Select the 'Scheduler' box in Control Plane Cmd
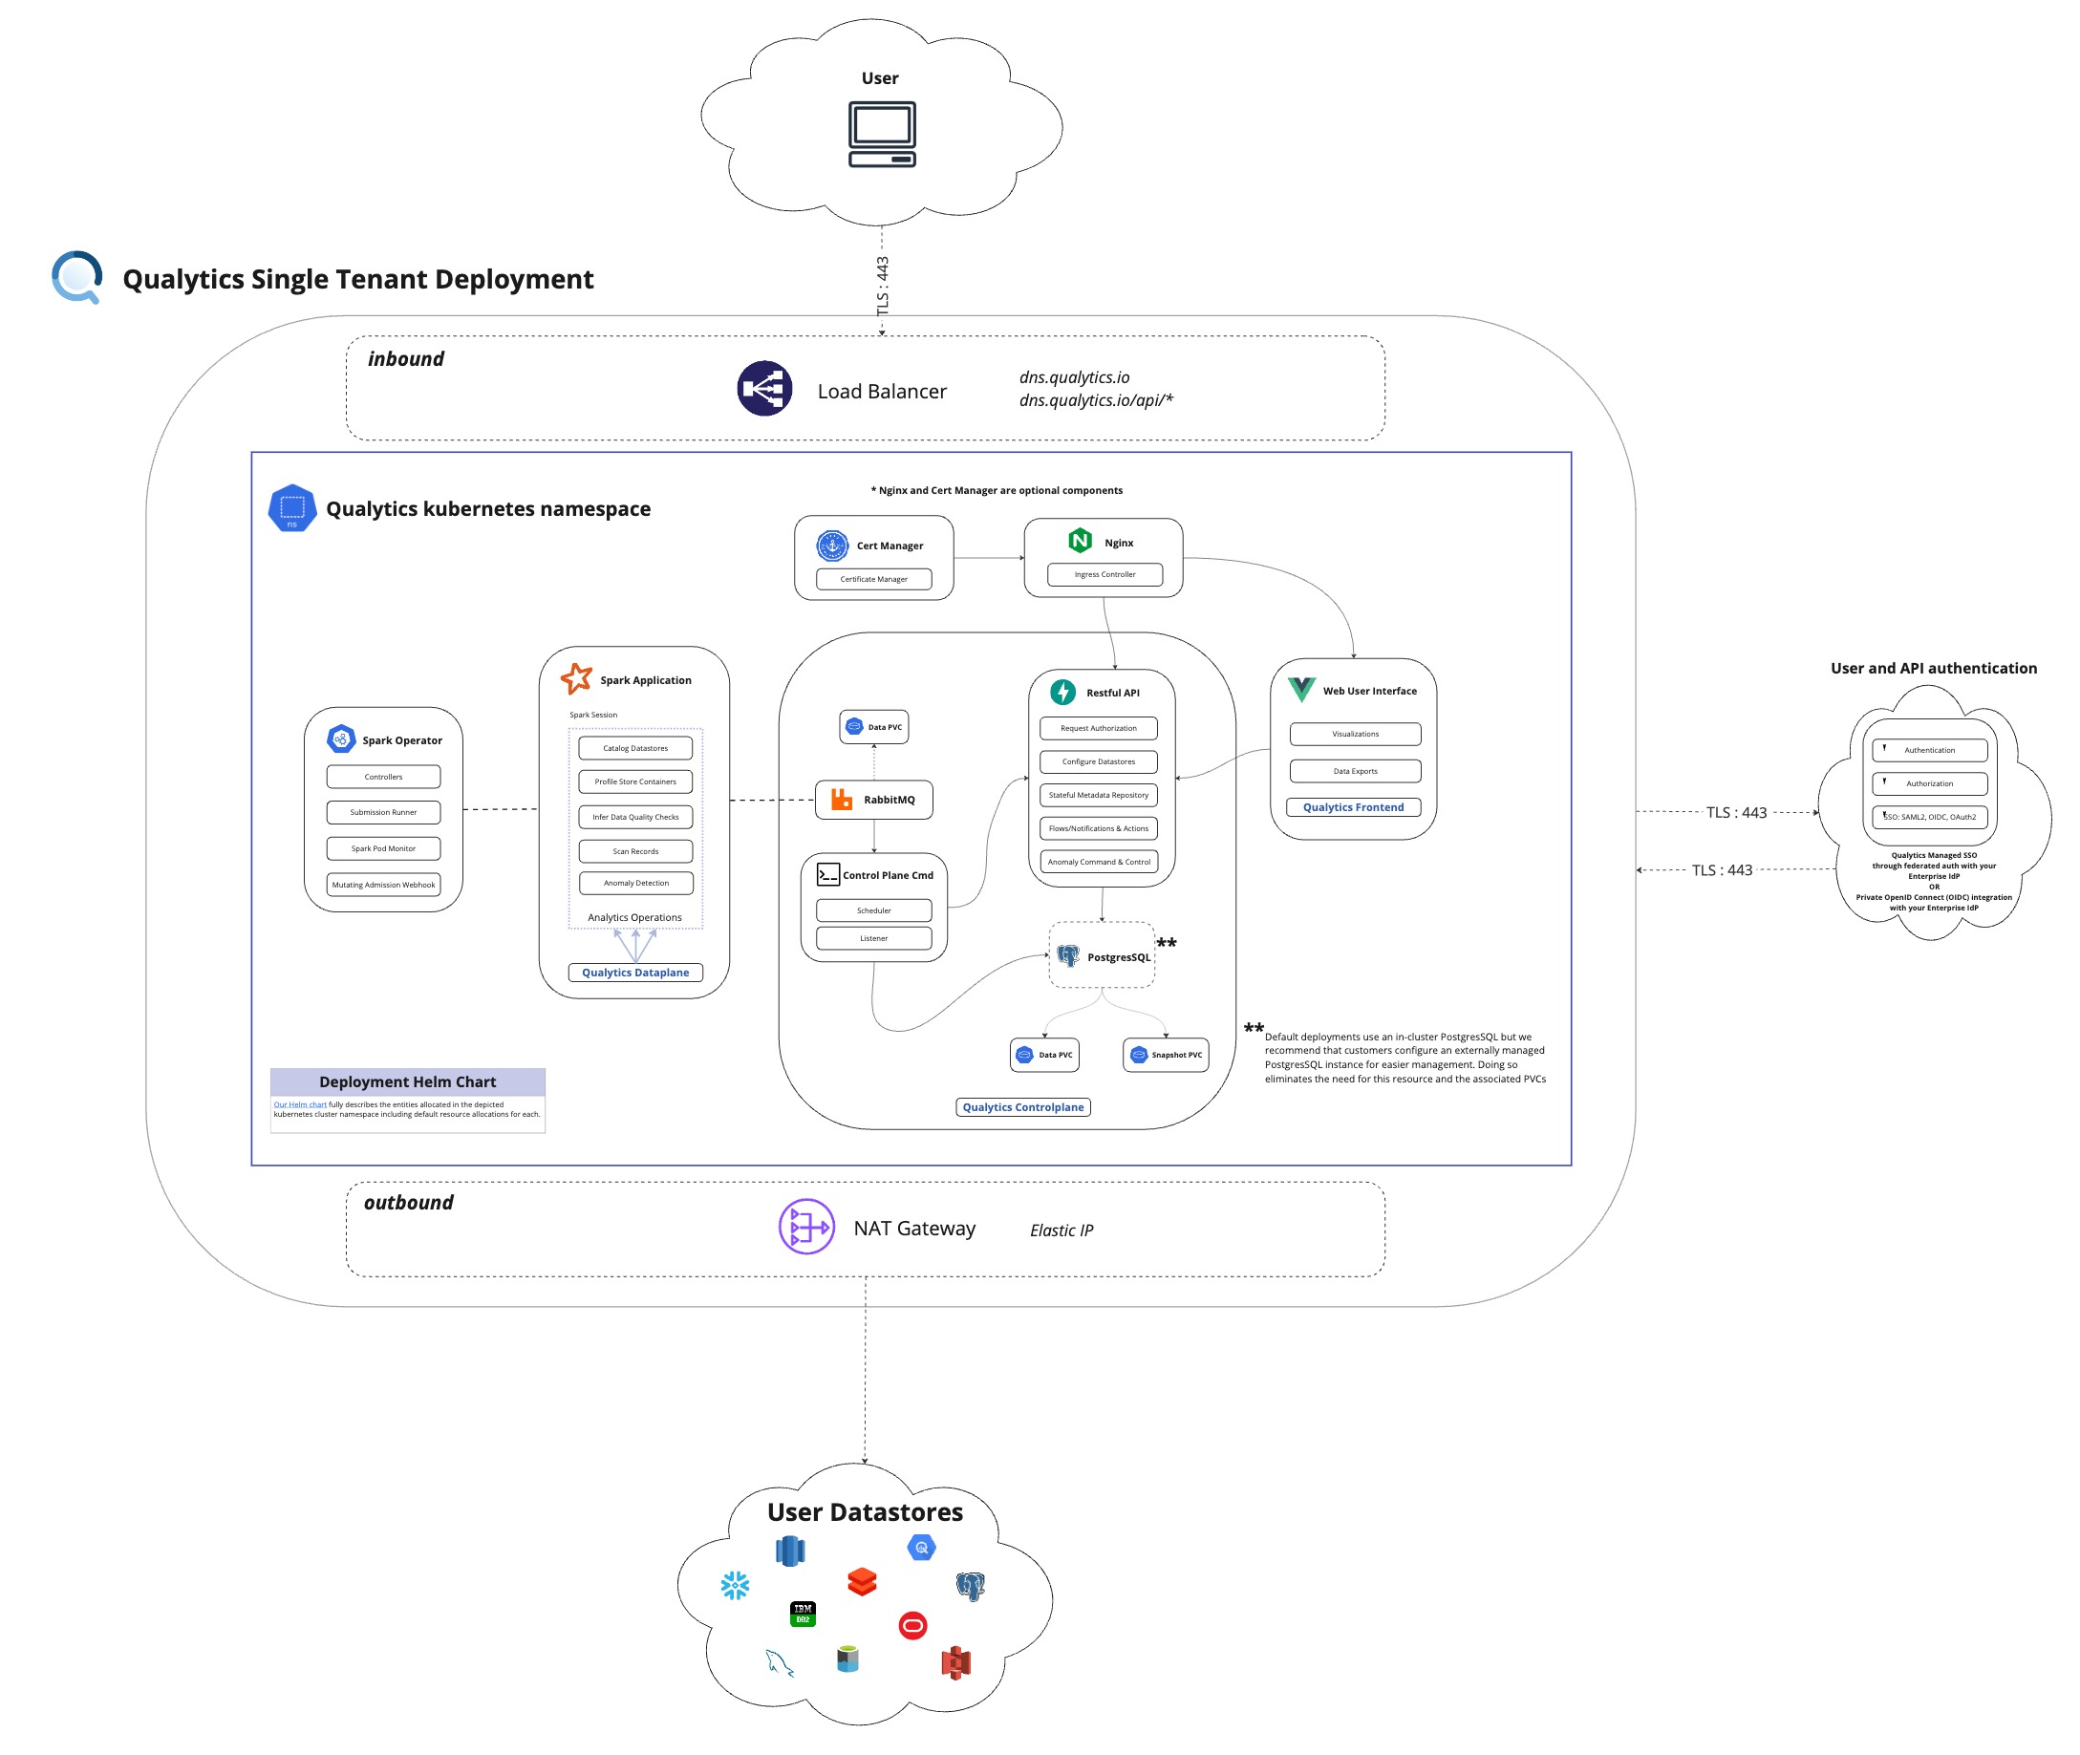 (873, 910)
